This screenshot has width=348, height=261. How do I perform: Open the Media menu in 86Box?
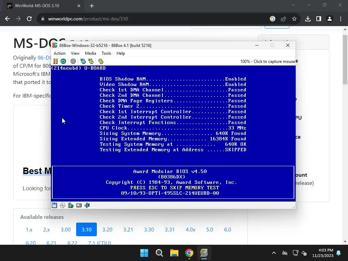point(90,53)
